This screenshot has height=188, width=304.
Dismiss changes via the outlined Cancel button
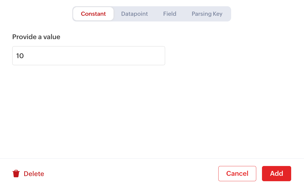click(237, 174)
